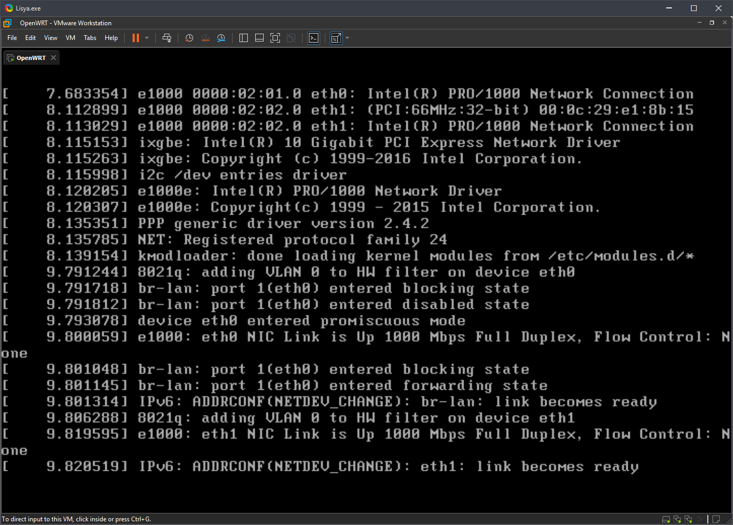Click the Suspend (pause) VM button

point(136,38)
